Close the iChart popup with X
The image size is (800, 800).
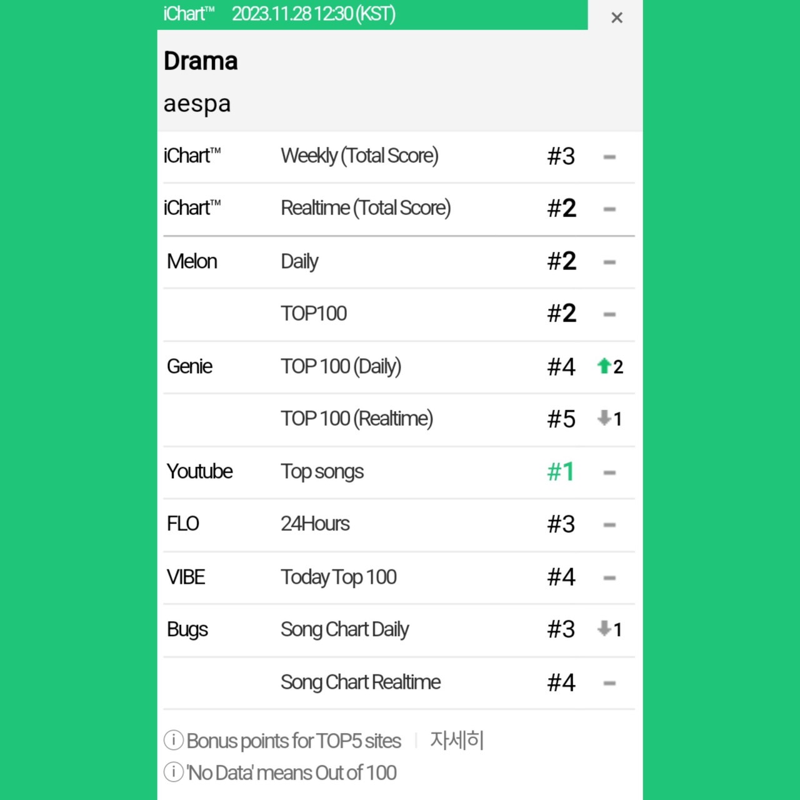616,17
